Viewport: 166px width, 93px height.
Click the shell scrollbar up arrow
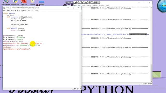pos(151,8)
